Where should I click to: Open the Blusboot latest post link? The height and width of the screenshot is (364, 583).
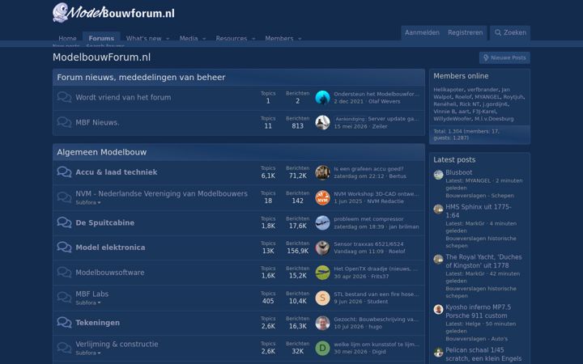click(459, 172)
